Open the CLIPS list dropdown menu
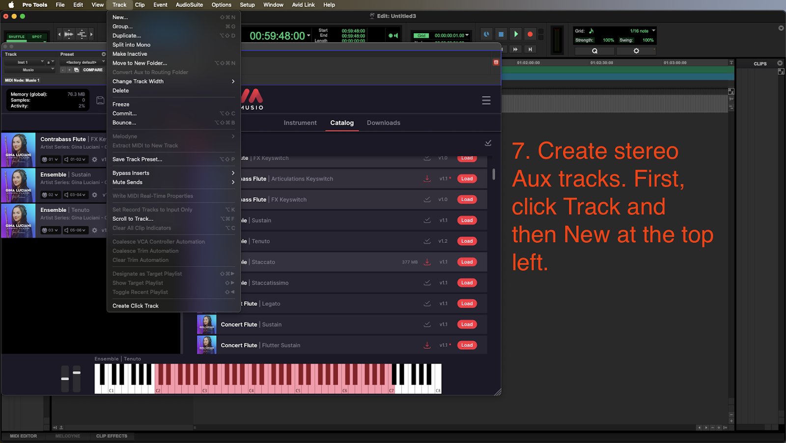 pyautogui.click(x=780, y=63)
